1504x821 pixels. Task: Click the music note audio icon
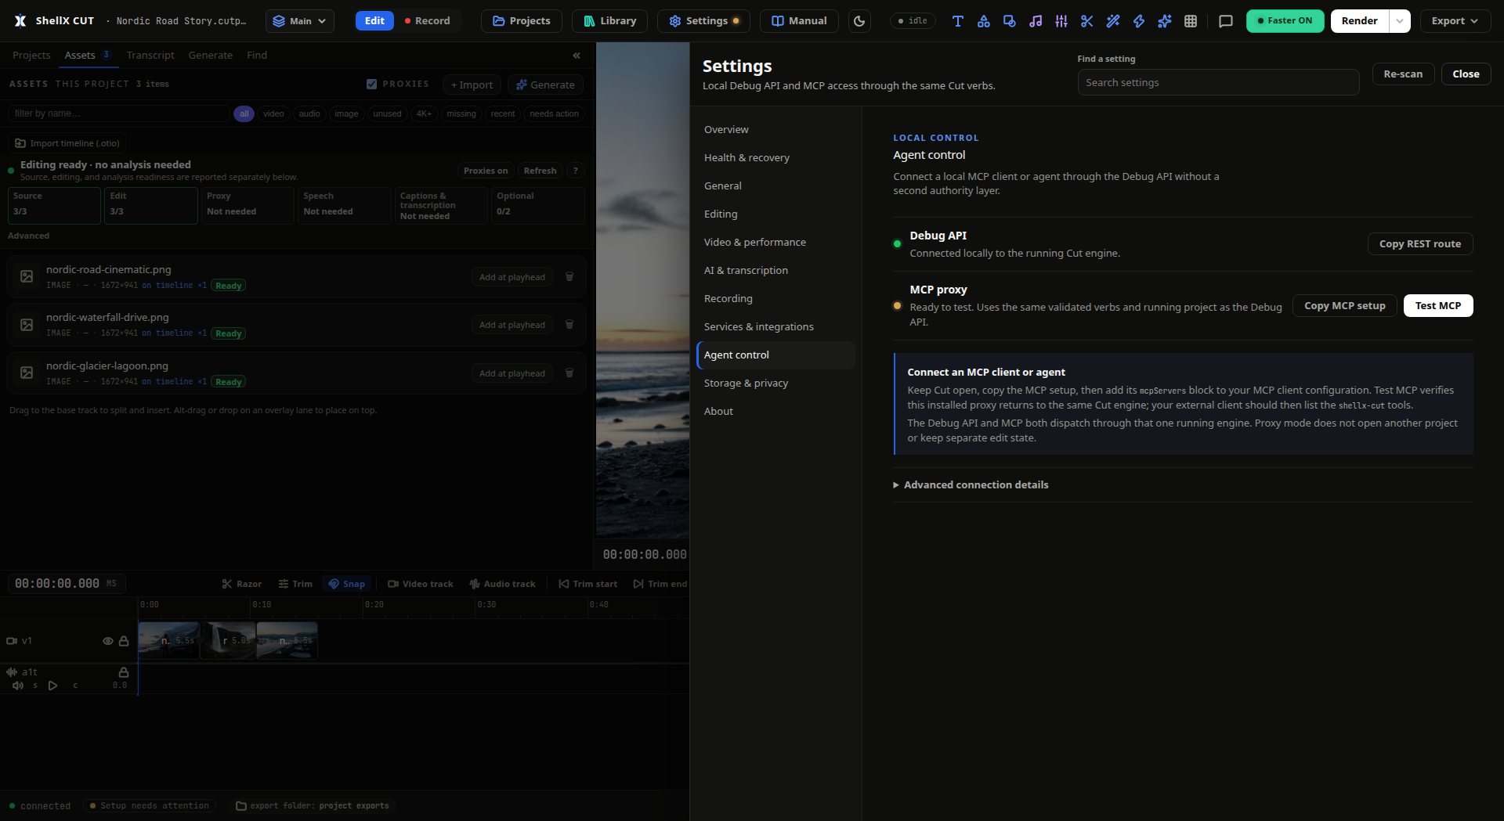coord(1035,21)
